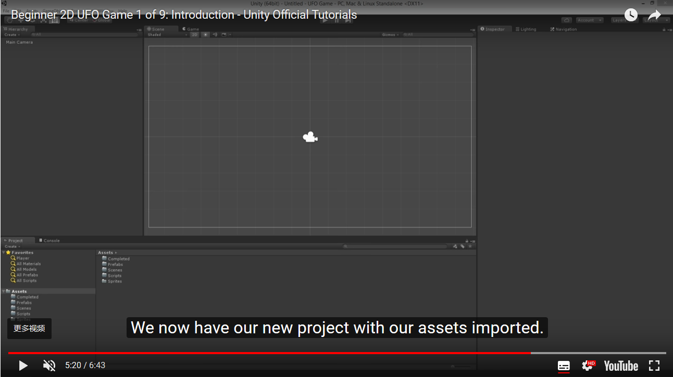Open the Hierarchy panel options menu icon
The width and height of the screenshot is (673, 377).
click(x=139, y=30)
